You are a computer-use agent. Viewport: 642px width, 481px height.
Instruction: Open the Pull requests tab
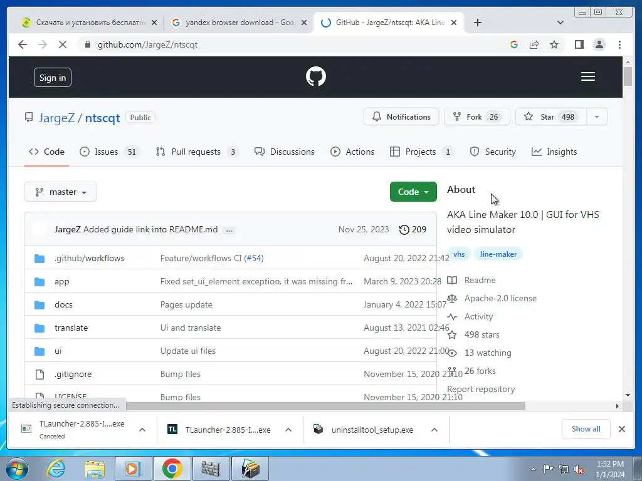197,152
